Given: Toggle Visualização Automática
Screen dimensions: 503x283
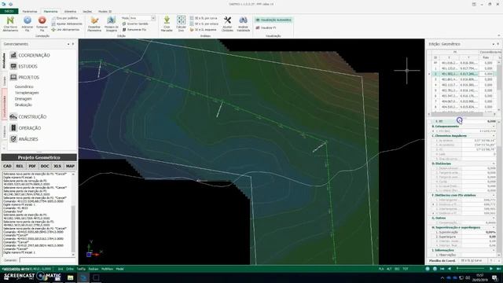Looking at the screenshot, I should [x=274, y=20].
